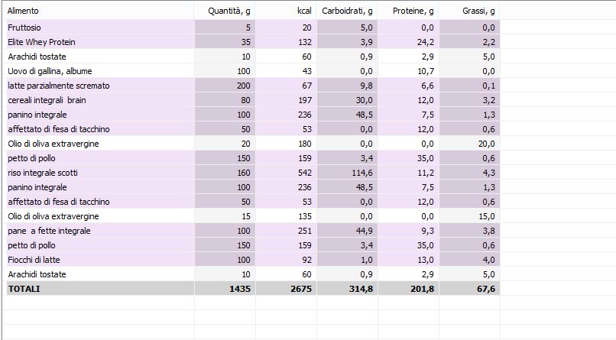Select the pane a fette integrale row
The width and height of the screenshot is (616, 340).
tap(49, 231)
